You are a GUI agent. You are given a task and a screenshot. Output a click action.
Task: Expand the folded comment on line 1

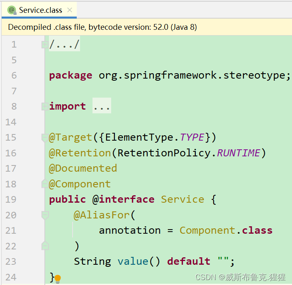point(44,44)
